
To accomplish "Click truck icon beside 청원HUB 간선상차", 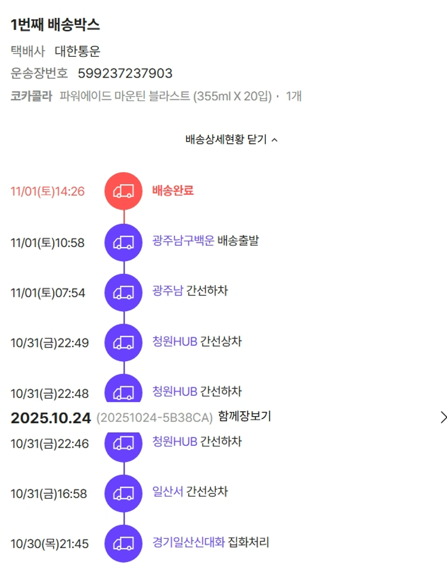I will (123, 343).
